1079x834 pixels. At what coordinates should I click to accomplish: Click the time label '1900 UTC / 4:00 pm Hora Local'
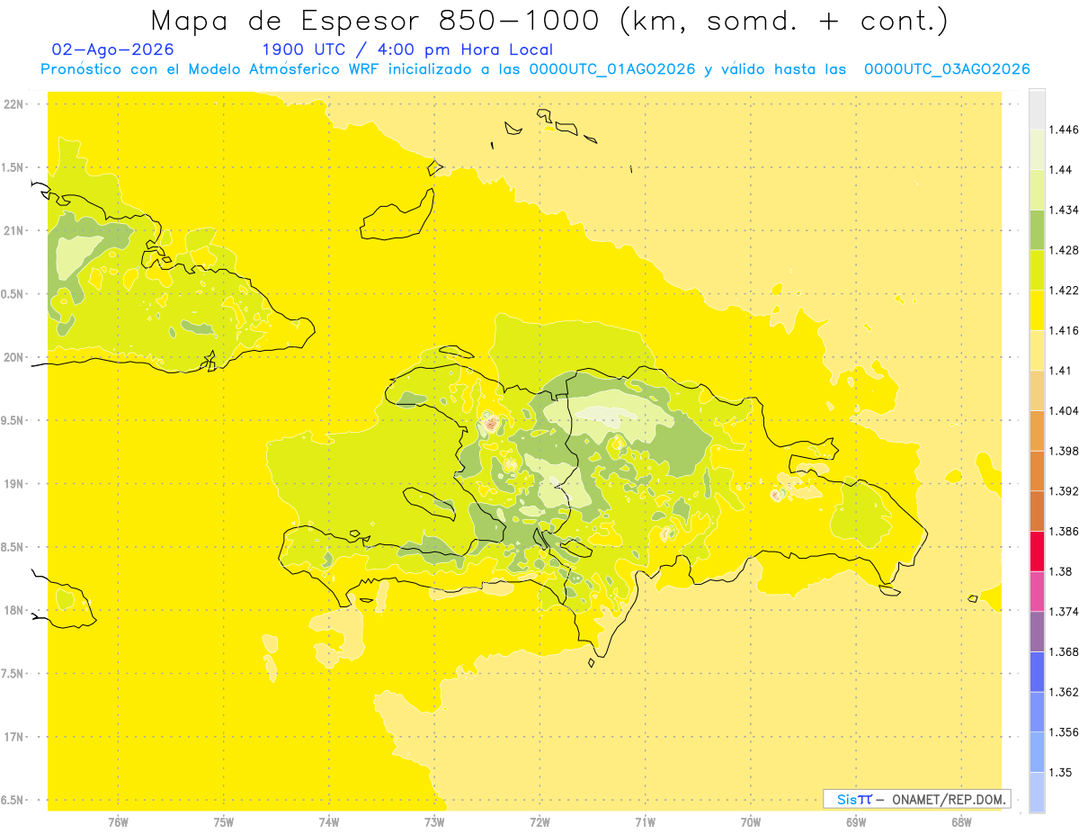point(407,49)
